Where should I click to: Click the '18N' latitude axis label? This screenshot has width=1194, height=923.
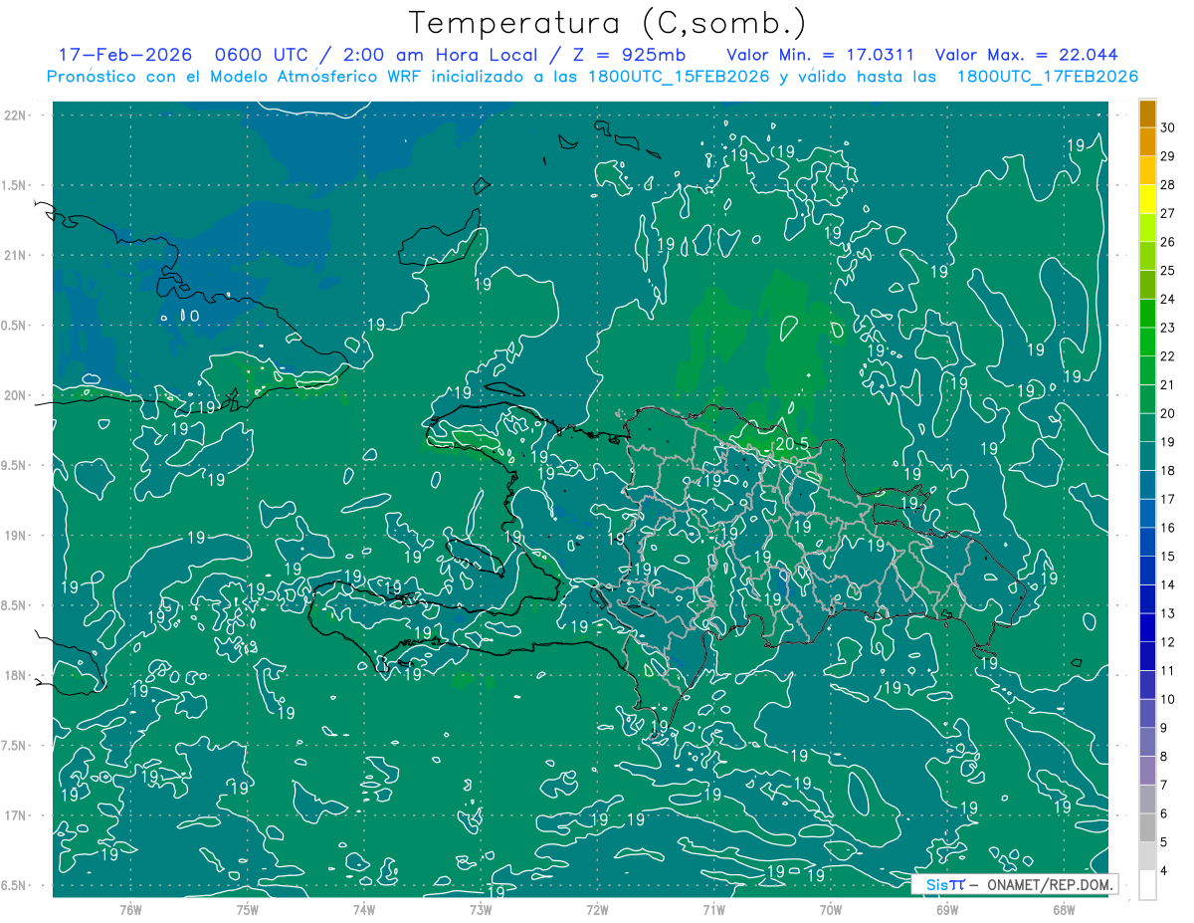point(15,675)
